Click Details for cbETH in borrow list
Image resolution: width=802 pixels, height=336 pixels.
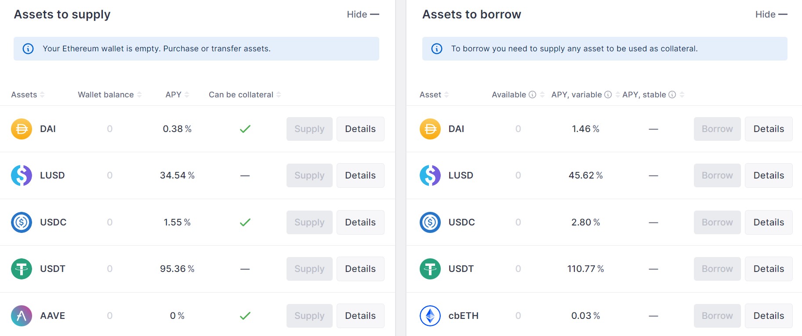768,315
